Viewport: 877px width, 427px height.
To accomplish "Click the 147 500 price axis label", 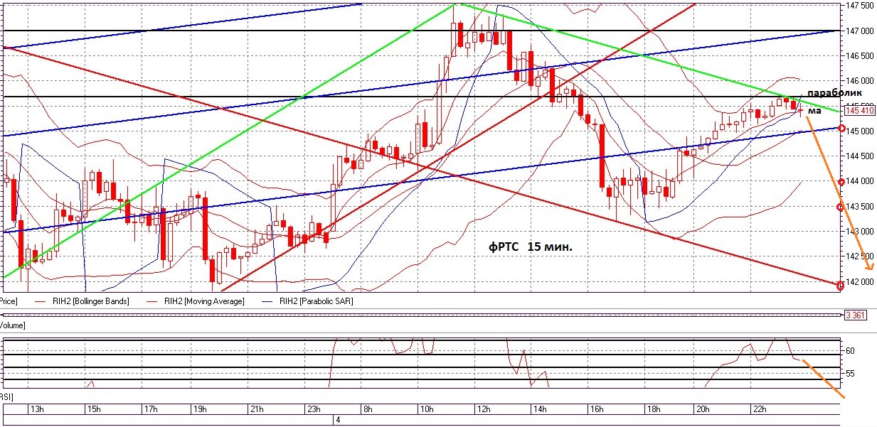I will click(x=860, y=6).
